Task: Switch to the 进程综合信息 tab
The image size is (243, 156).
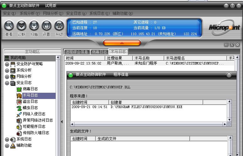Action: coord(77,52)
